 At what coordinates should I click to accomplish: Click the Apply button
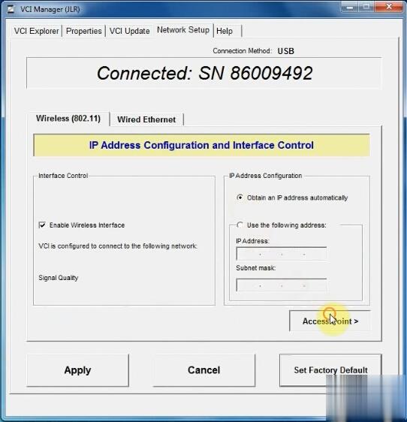pos(78,370)
